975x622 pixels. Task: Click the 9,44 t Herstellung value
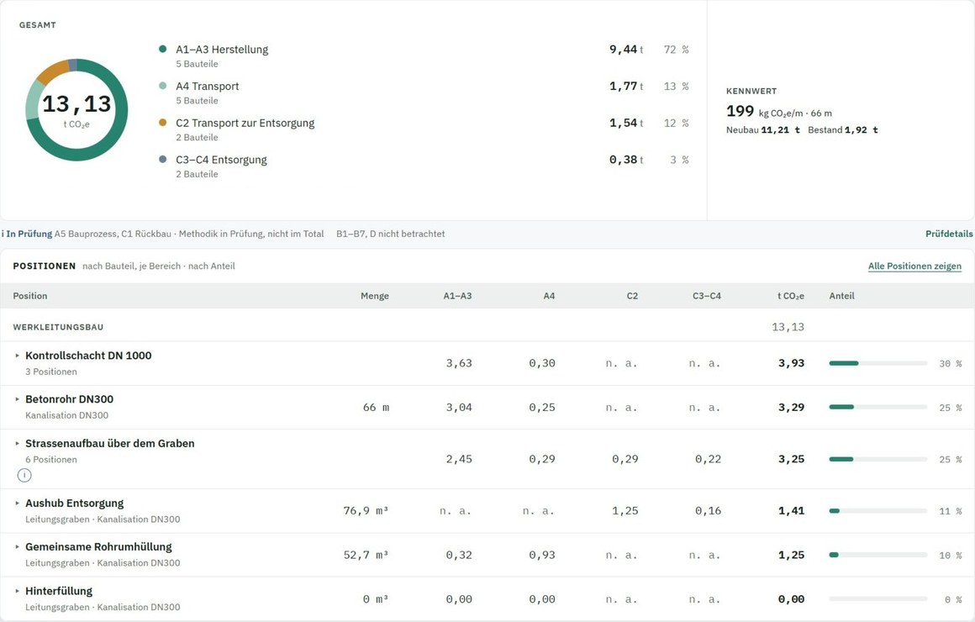click(626, 49)
